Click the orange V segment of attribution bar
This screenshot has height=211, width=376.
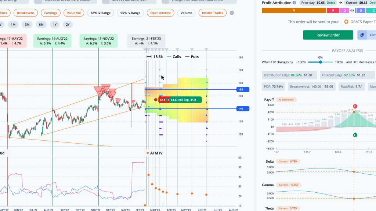point(294,11)
